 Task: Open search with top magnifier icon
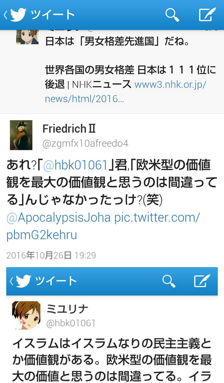pyautogui.click(x=172, y=14)
